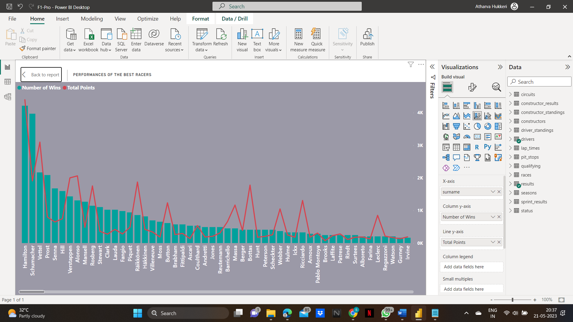This screenshot has width=573, height=322.
Task: Remove Total Points from Line y-axis
Action: (499, 242)
